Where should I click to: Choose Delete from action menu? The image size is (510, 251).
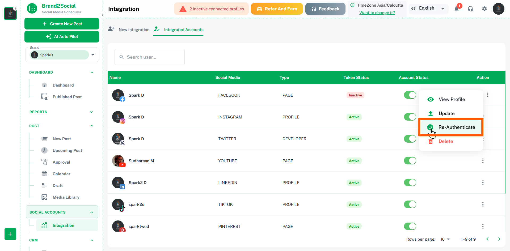[x=451, y=141]
